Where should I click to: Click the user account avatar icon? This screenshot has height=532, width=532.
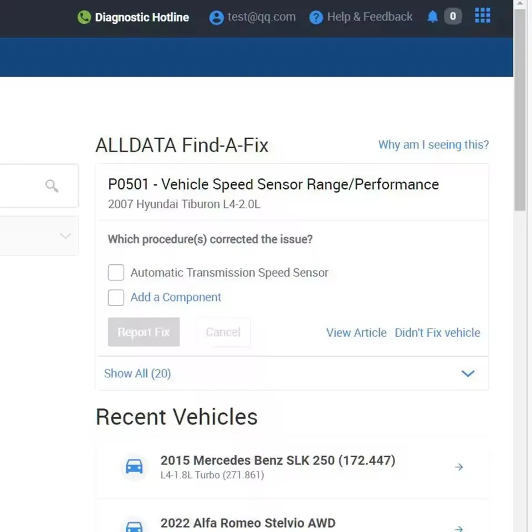click(x=217, y=17)
